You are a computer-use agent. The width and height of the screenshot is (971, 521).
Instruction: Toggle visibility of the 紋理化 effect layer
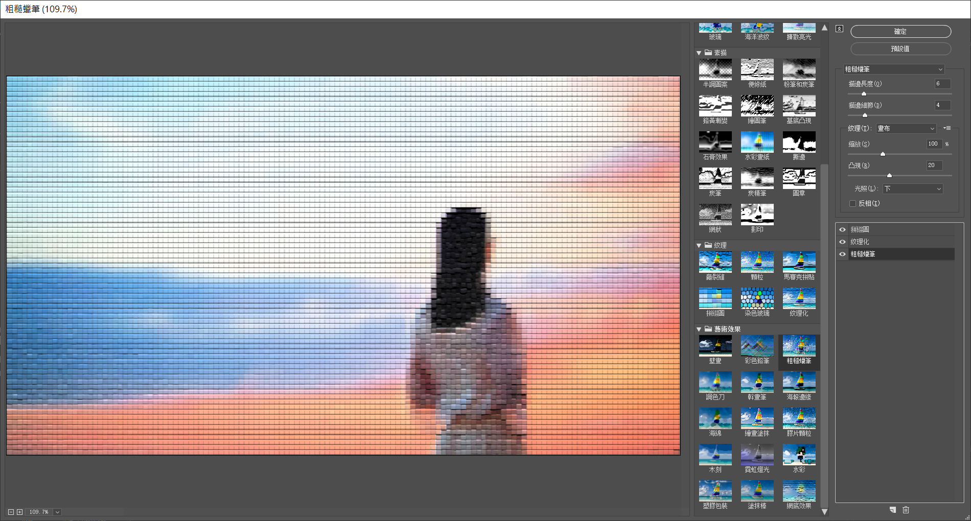(x=842, y=242)
